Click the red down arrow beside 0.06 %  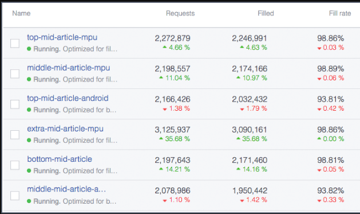pos(319,79)
